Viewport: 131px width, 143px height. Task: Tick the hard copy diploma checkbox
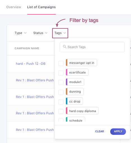[61, 111]
